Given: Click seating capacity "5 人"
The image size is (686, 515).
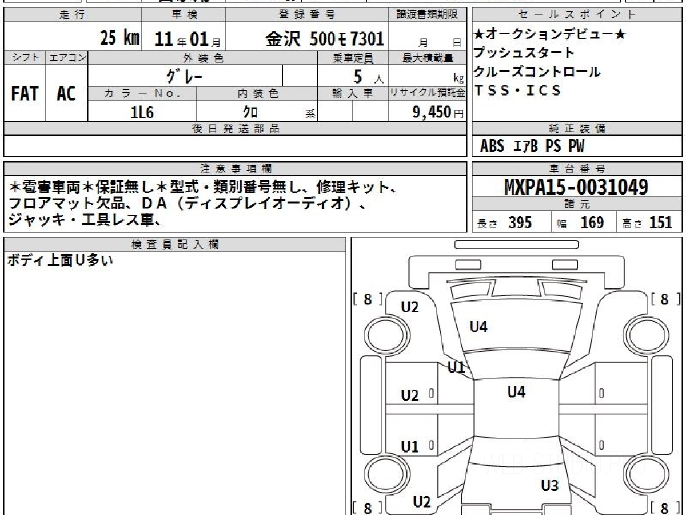Looking at the screenshot, I should 368,76.
